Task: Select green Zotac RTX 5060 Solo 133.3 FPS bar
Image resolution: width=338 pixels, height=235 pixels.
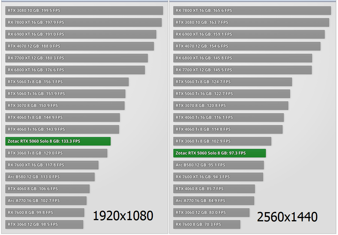Action: (x=58, y=141)
